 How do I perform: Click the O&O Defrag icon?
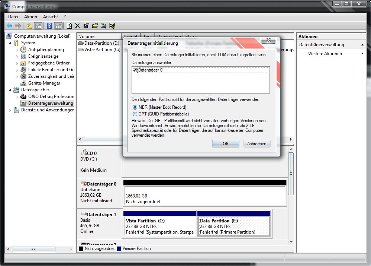[x=23, y=96]
